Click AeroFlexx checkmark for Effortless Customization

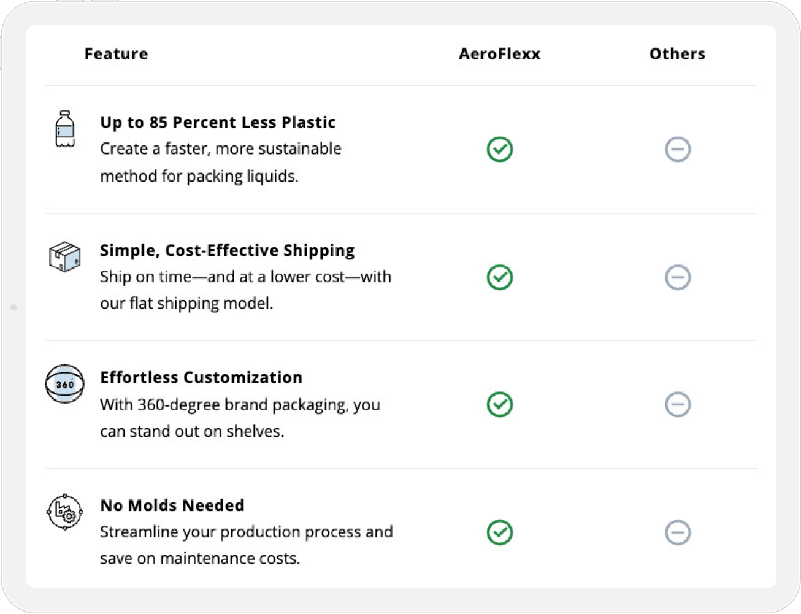(500, 404)
